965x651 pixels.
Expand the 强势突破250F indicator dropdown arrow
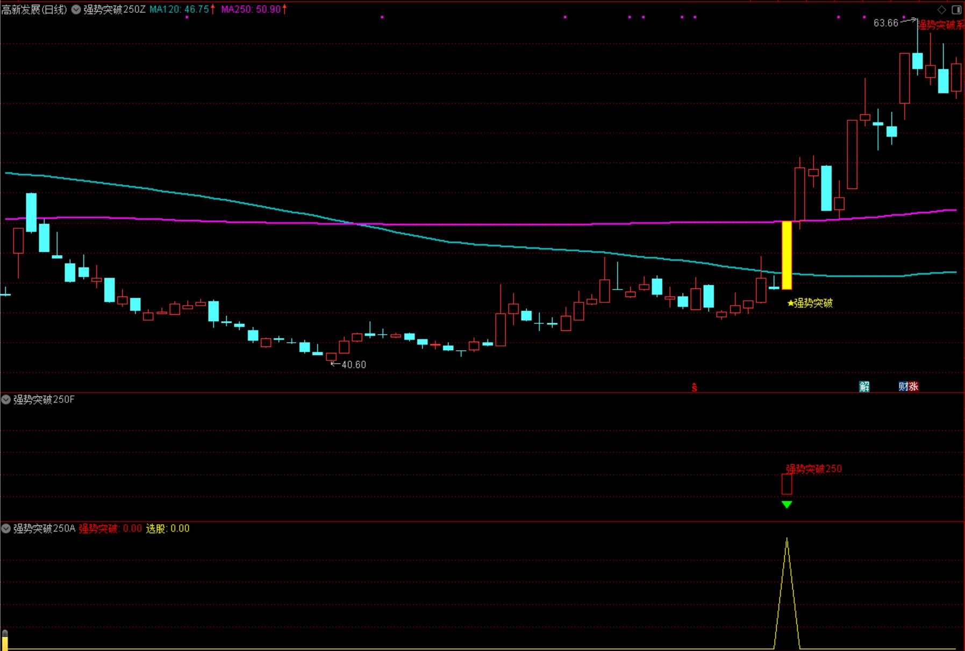pyautogui.click(x=6, y=399)
